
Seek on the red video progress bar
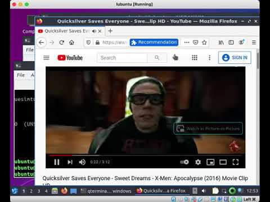click(145, 155)
